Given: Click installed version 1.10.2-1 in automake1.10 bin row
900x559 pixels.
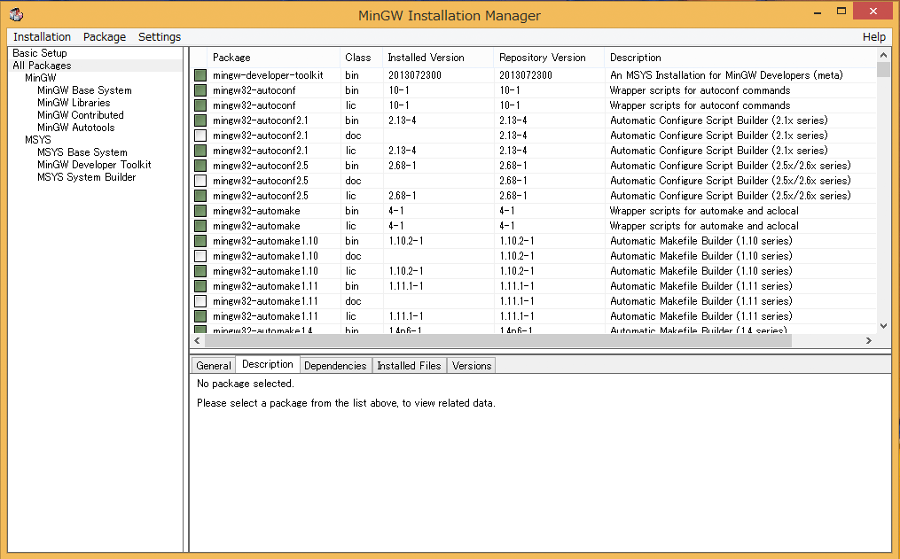Looking at the screenshot, I should [405, 241].
